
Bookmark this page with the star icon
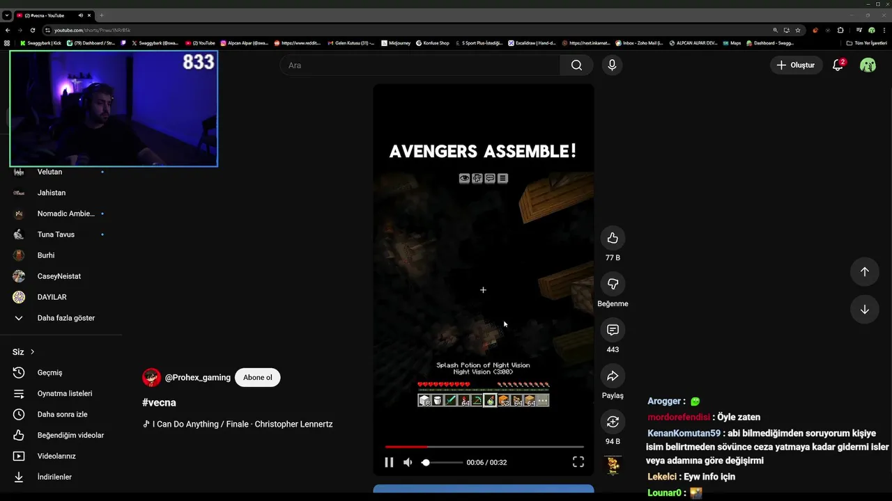tap(798, 30)
